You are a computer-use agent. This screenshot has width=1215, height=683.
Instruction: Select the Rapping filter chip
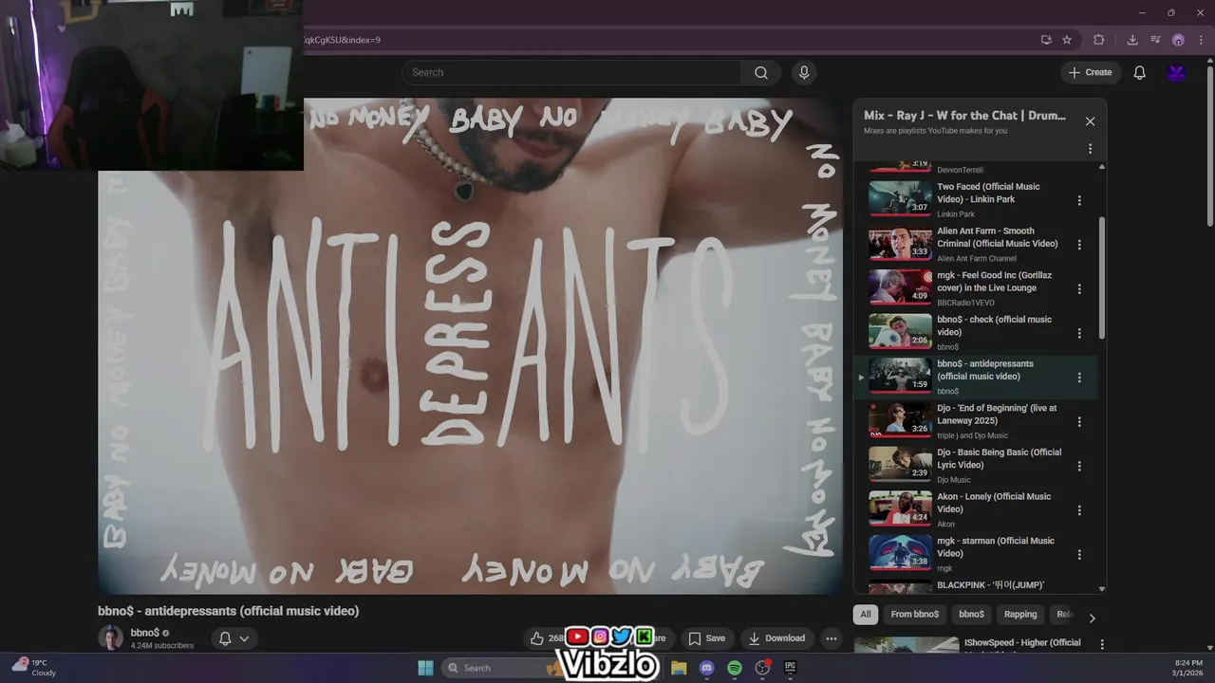coord(1021,615)
